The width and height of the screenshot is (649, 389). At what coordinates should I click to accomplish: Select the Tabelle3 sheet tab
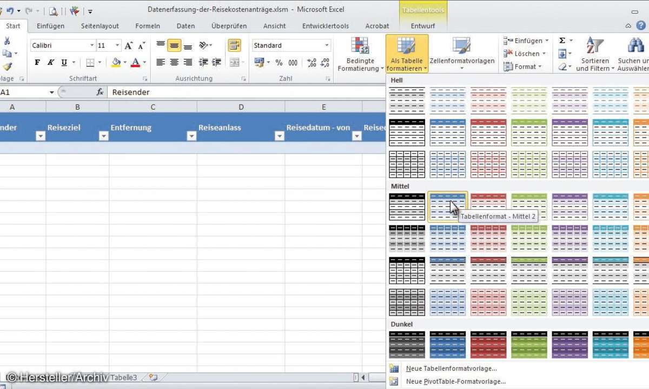[x=123, y=378]
